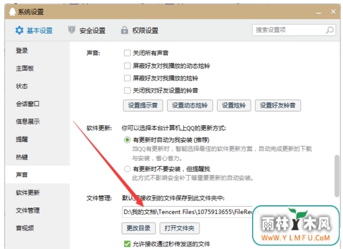This screenshot has width=343, height=249.
Task: Select 有更新时自动为我安装 radio option
Action: point(127,140)
